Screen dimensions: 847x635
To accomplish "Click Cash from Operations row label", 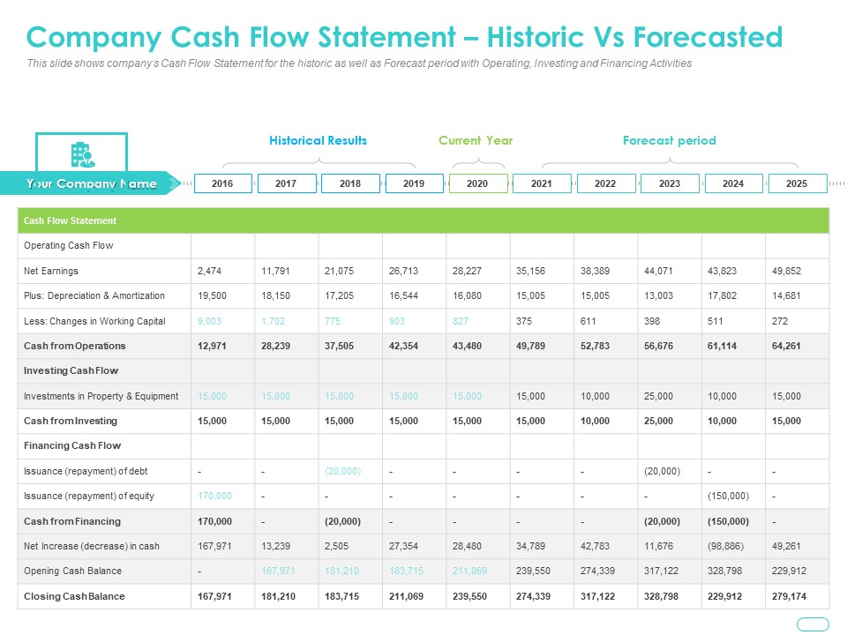I will pyautogui.click(x=74, y=346).
